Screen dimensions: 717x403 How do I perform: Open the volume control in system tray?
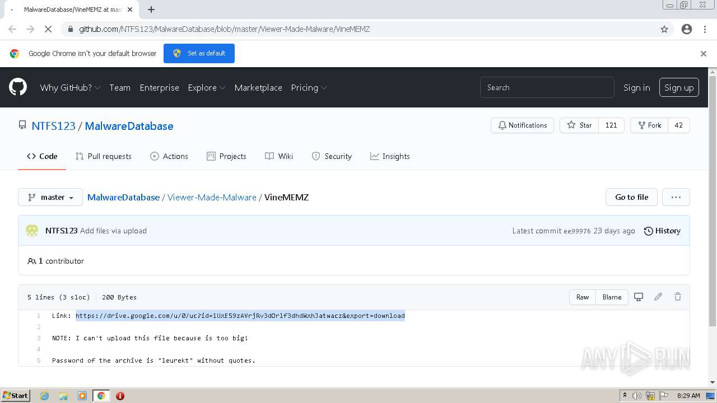[x=637, y=396]
